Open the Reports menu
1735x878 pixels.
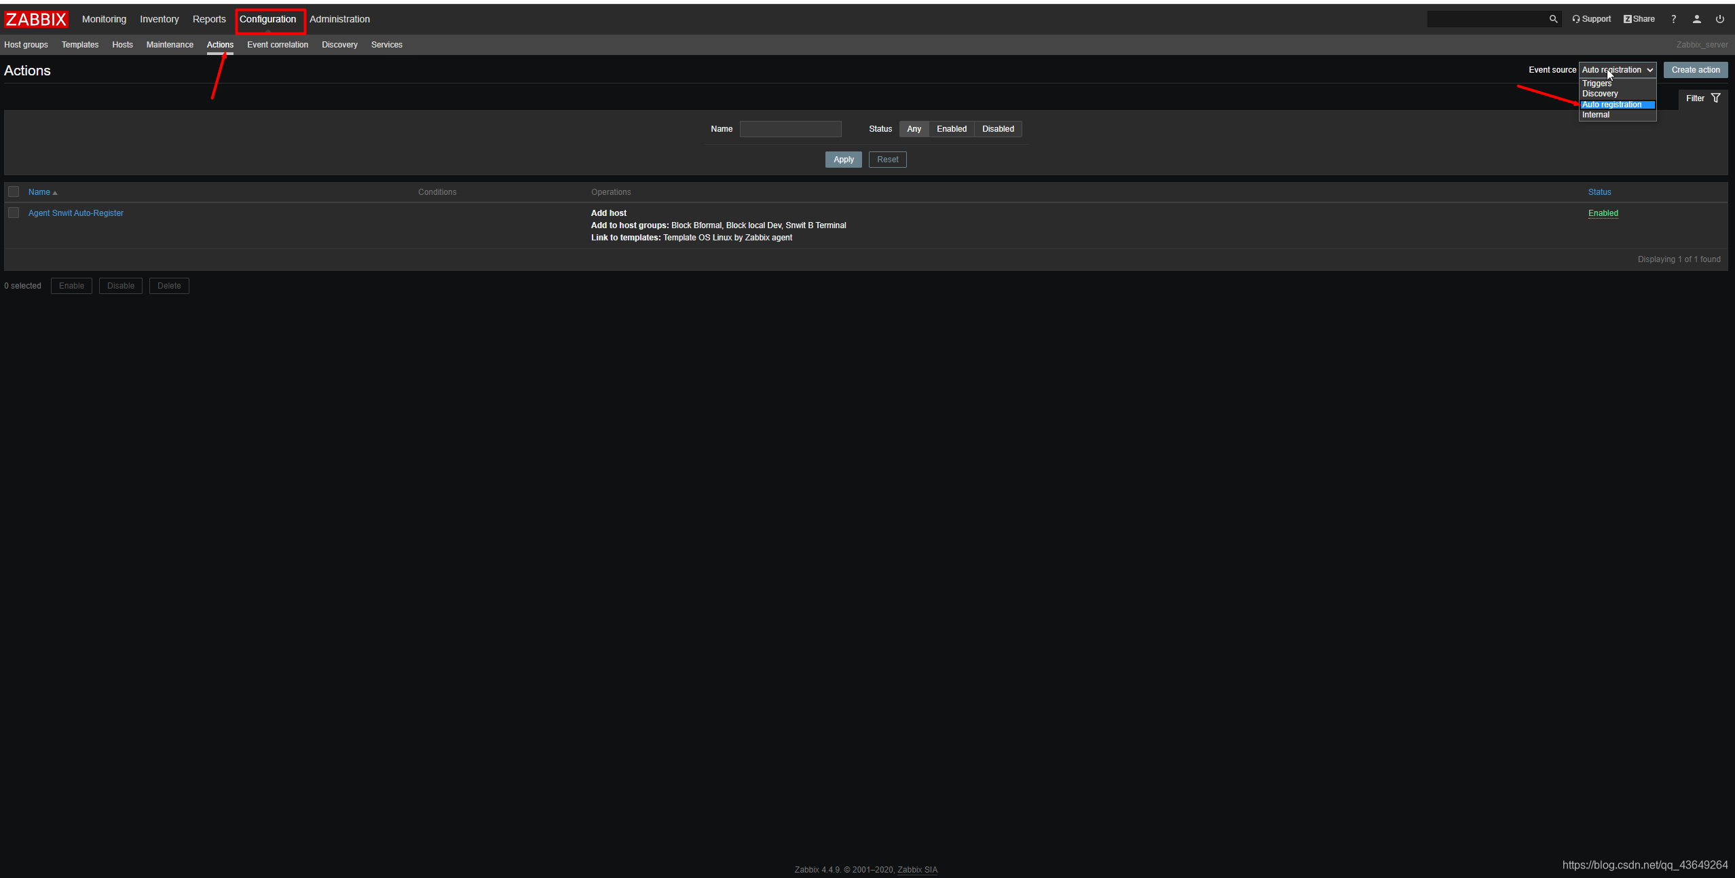(209, 19)
